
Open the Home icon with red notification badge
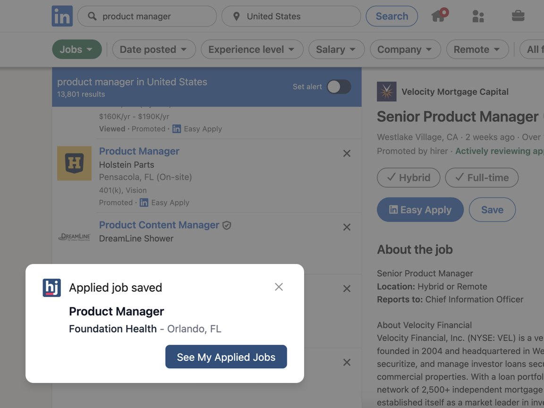(439, 16)
